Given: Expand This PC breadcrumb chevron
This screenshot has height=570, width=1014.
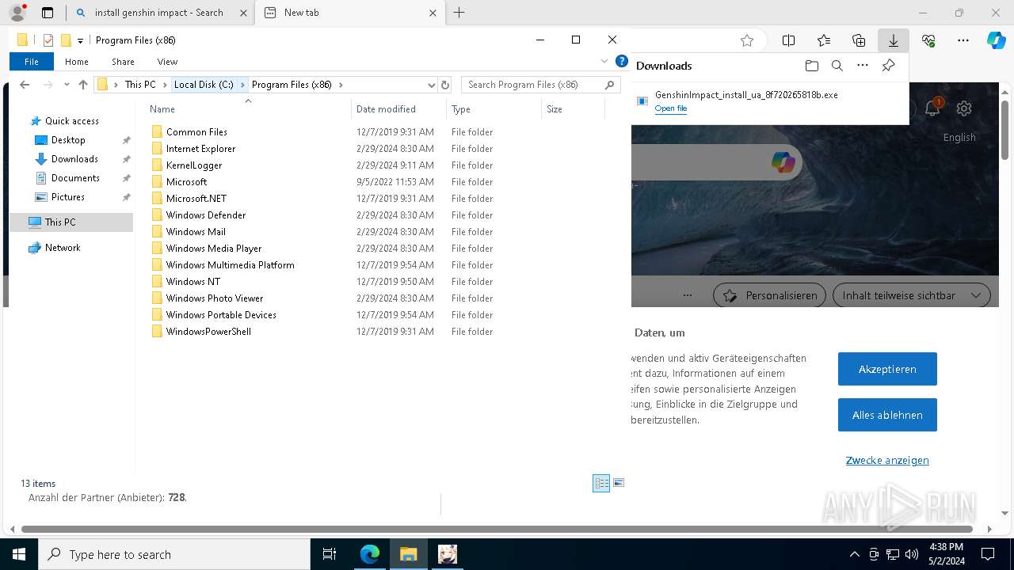Looking at the screenshot, I should coord(165,85).
